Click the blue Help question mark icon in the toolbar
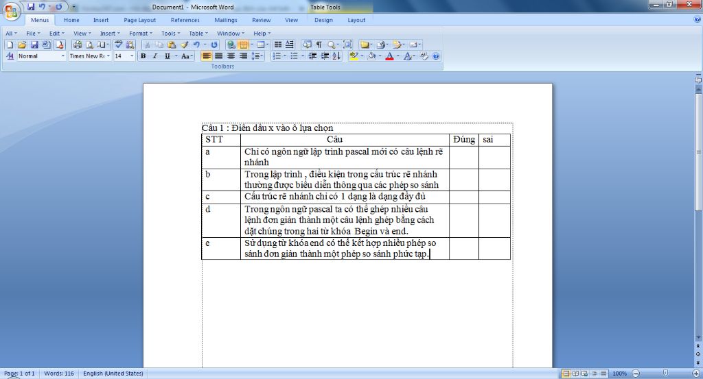The height and width of the screenshot is (379, 703). [436, 56]
